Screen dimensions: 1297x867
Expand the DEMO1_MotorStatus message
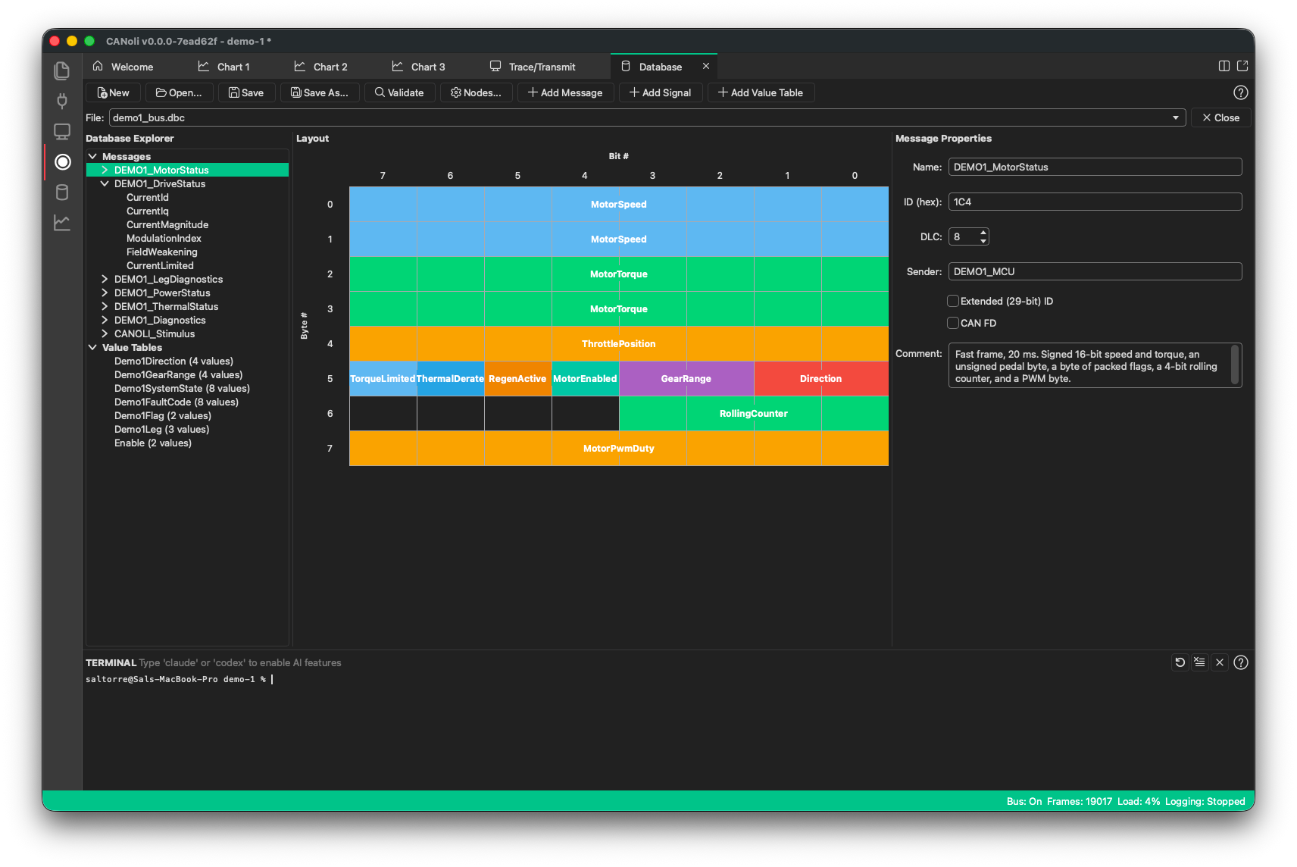click(105, 170)
